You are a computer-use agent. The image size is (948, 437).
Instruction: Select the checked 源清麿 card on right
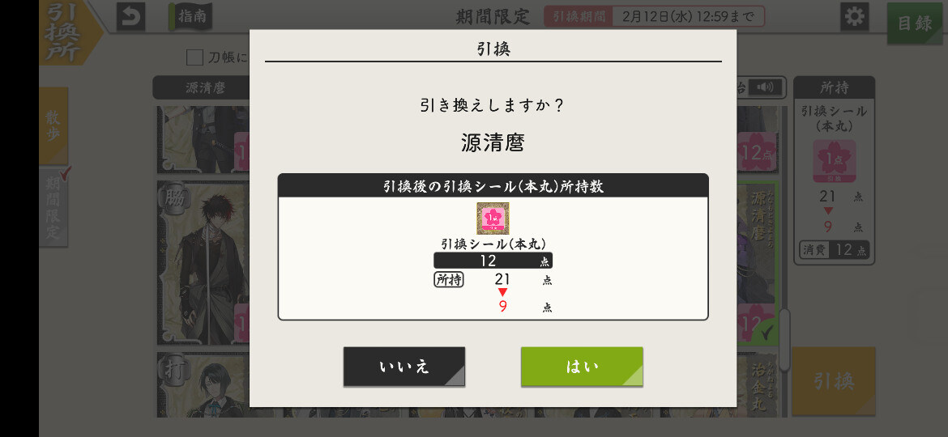[x=757, y=262]
